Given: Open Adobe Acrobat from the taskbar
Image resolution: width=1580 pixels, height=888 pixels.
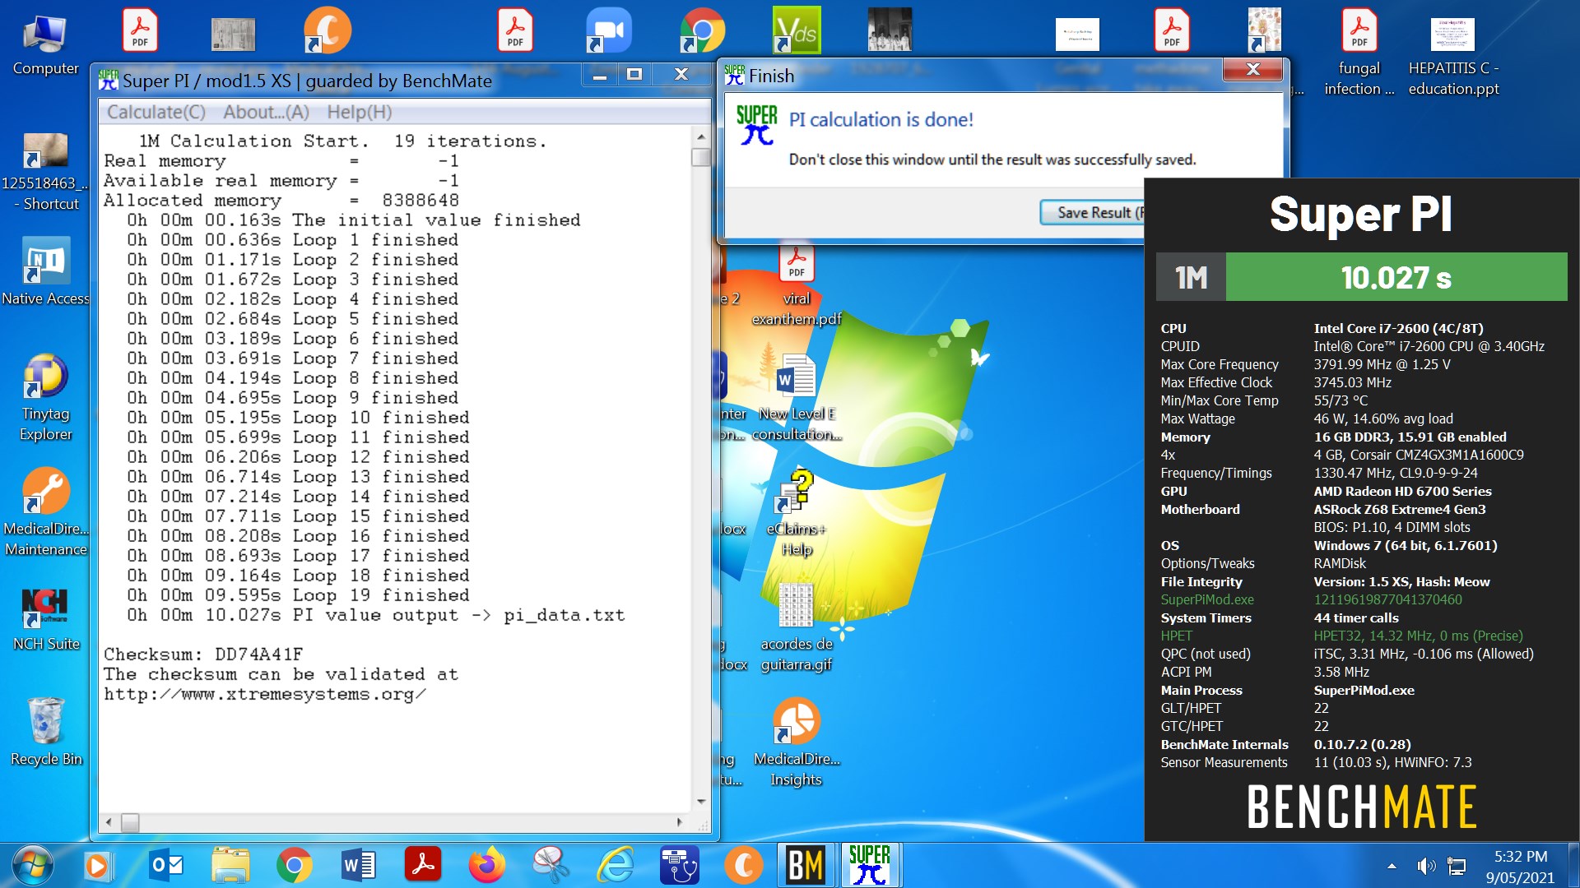Looking at the screenshot, I should (x=423, y=865).
